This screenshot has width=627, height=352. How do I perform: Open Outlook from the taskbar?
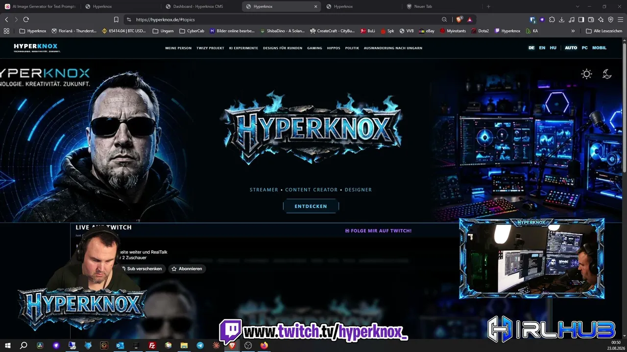click(x=121, y=345)
